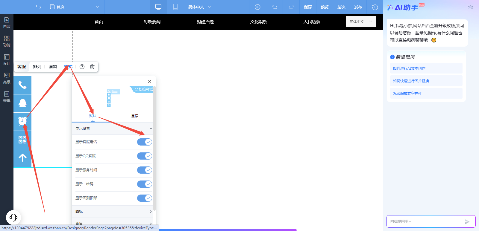Click the 保存 save button
Screen dimensions: 479x231
coord(308,7)
